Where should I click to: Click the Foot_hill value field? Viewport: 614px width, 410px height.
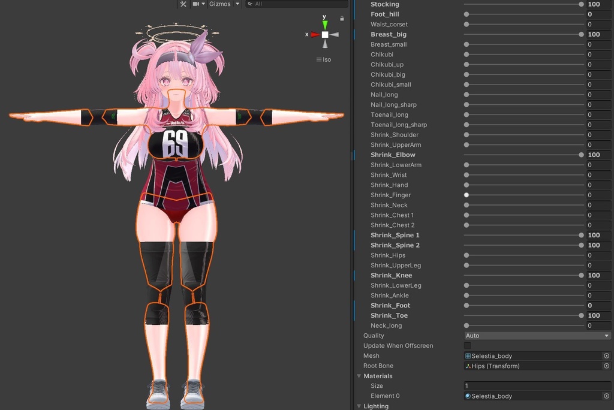598,14
